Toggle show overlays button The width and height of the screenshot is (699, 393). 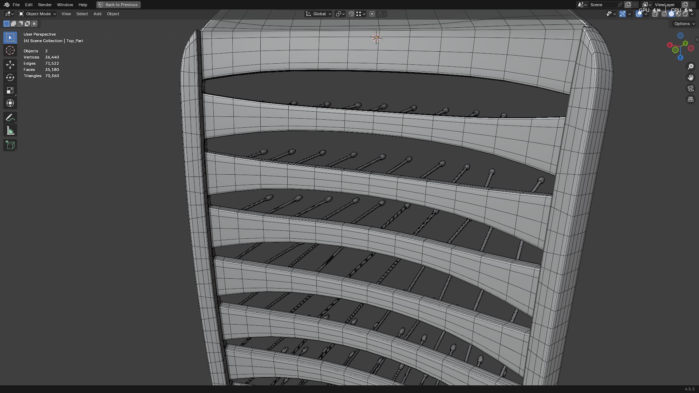pyautogui.click(x=639, y=14)
